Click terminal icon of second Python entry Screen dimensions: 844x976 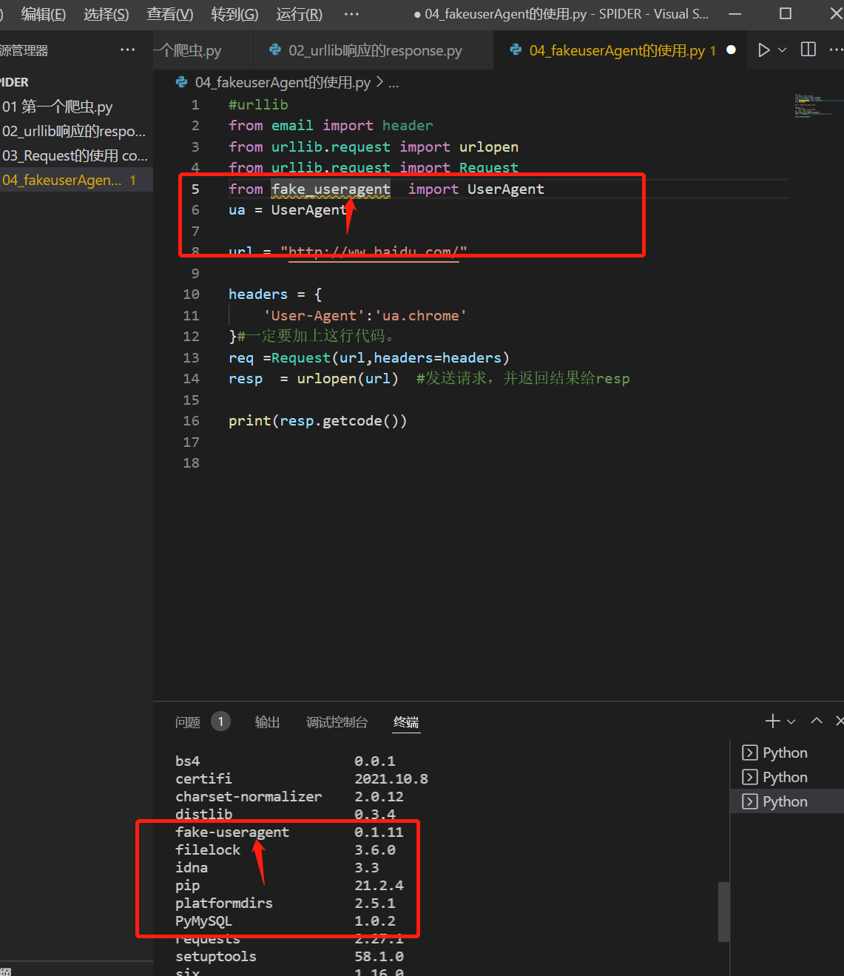click(x=749, y=777)
